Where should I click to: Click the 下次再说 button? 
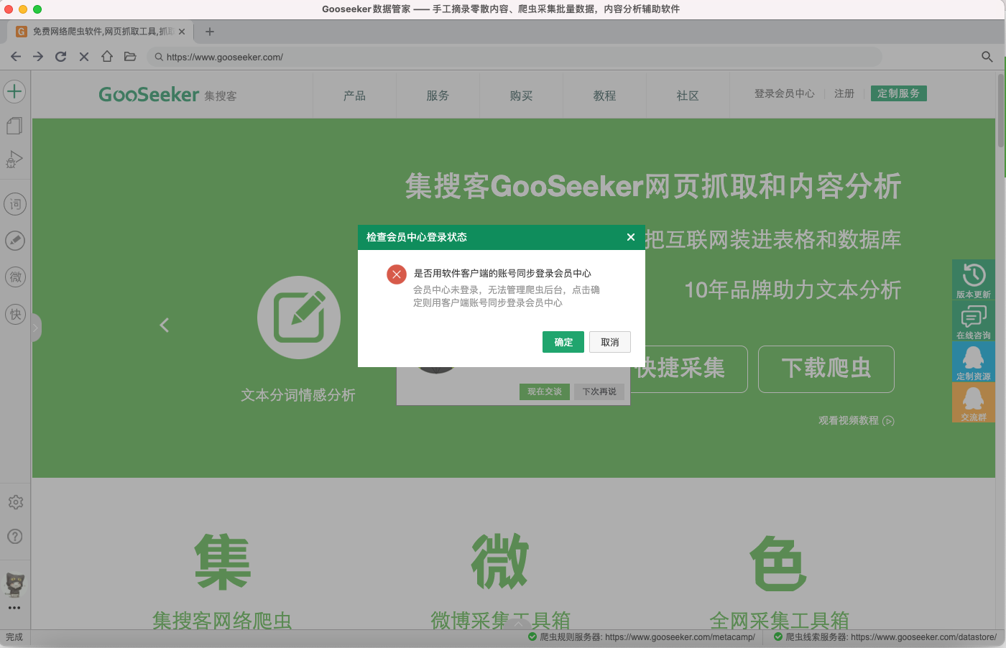(x=599, y=392)
